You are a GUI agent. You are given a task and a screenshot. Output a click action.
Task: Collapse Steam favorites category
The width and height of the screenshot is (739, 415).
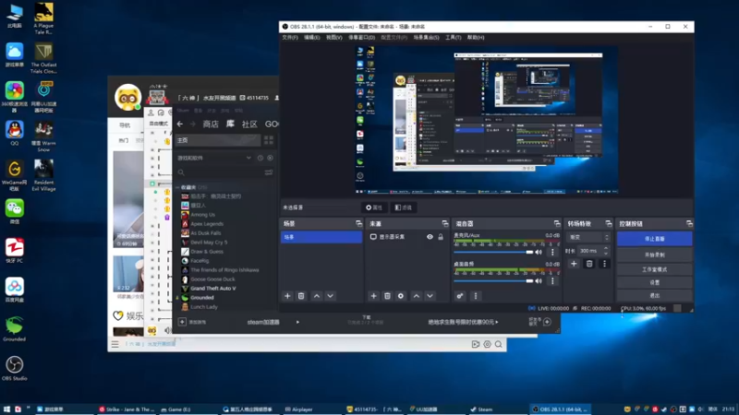coord(178,187)
